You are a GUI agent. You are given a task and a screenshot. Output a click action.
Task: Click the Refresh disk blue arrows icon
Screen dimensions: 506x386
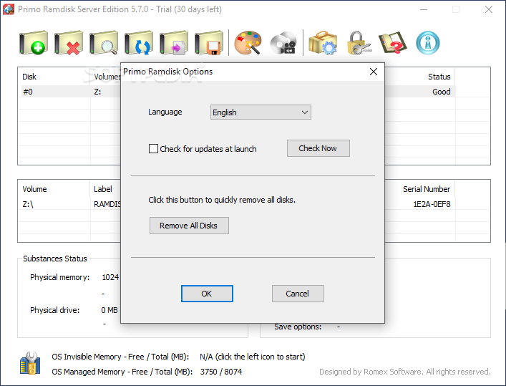click(x=139, y=43)
